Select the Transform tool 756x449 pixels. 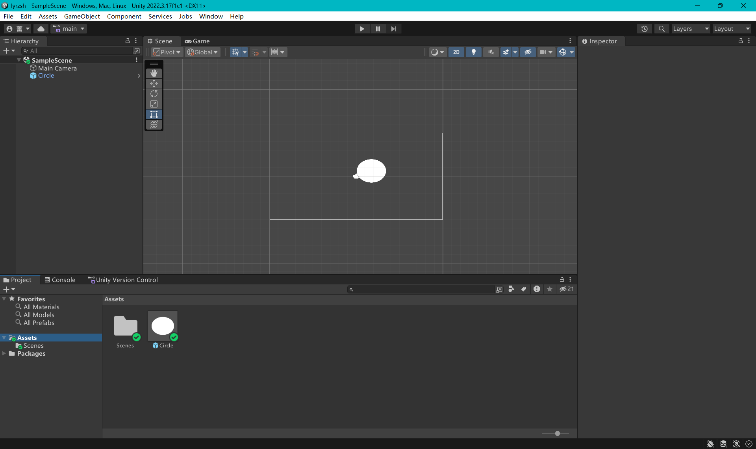tap(154, 124)
